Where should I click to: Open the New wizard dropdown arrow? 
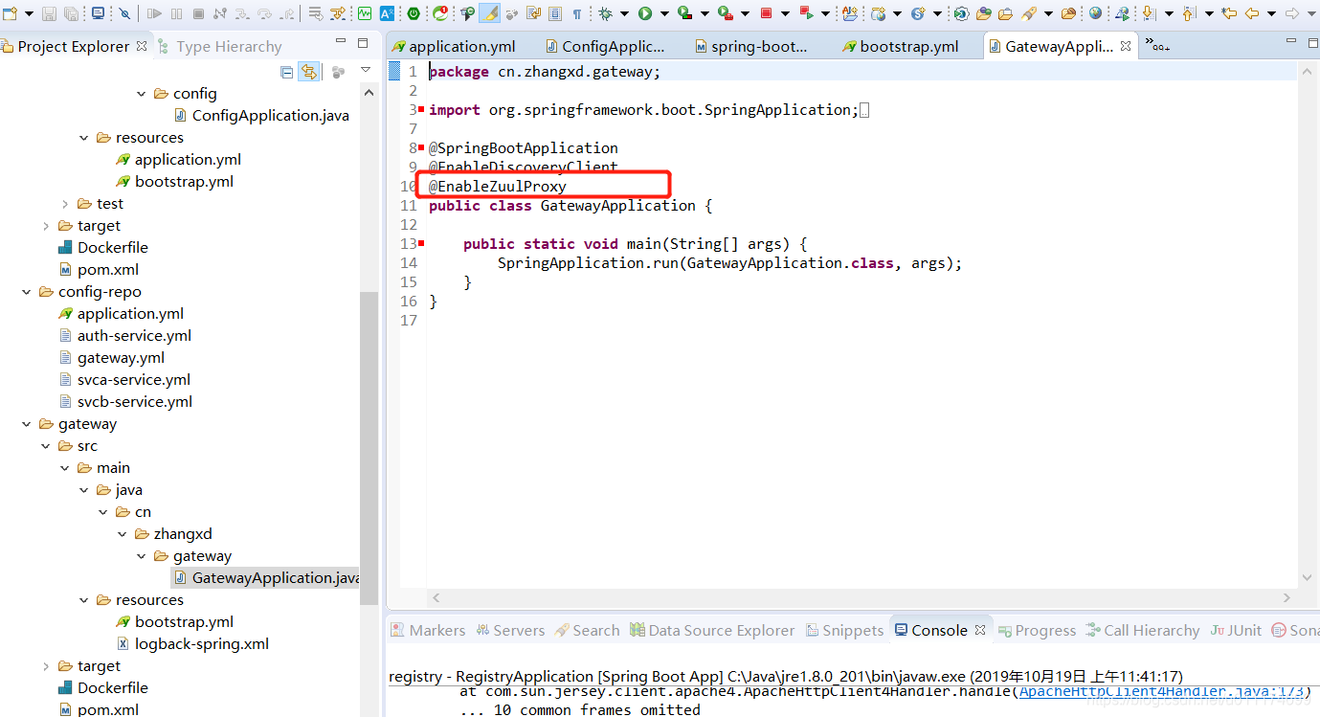pos(29,13)
